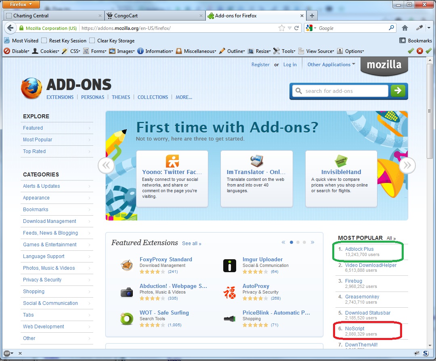Click the browser back arrow button
Image resolution: width=436 pixels, height=361 pixels.
[x=10, y=28]
